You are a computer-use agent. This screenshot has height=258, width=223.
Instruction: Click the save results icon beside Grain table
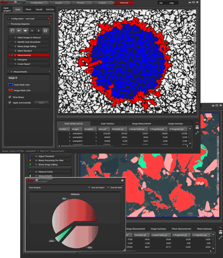[x=197, y=127]
